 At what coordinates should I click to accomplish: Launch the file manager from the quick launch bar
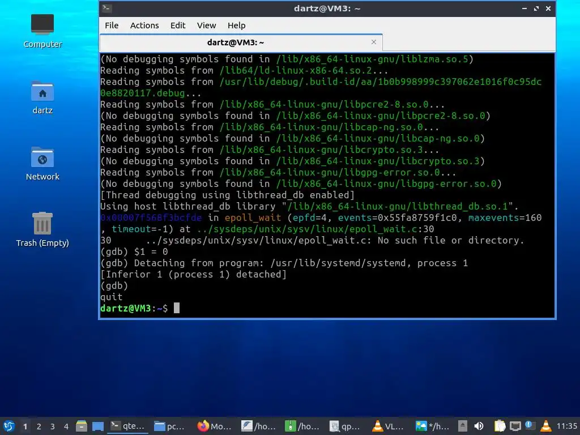(82, 426)
